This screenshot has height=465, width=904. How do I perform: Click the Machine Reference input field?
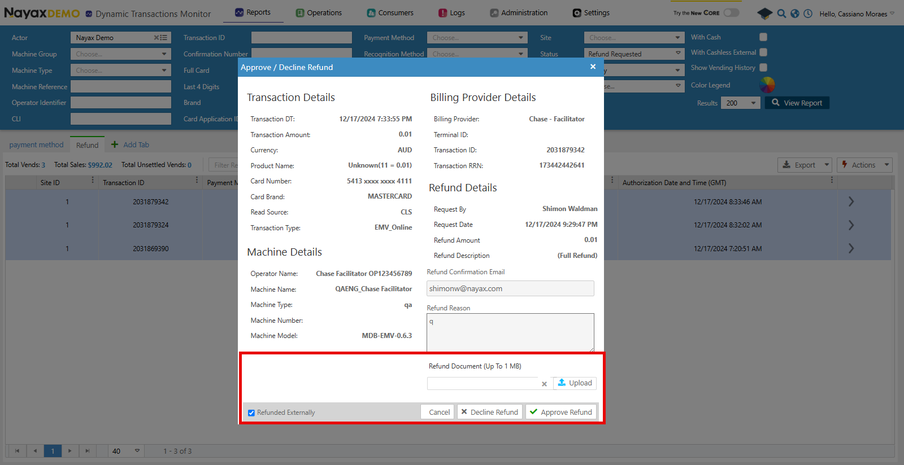coord(121,86)
